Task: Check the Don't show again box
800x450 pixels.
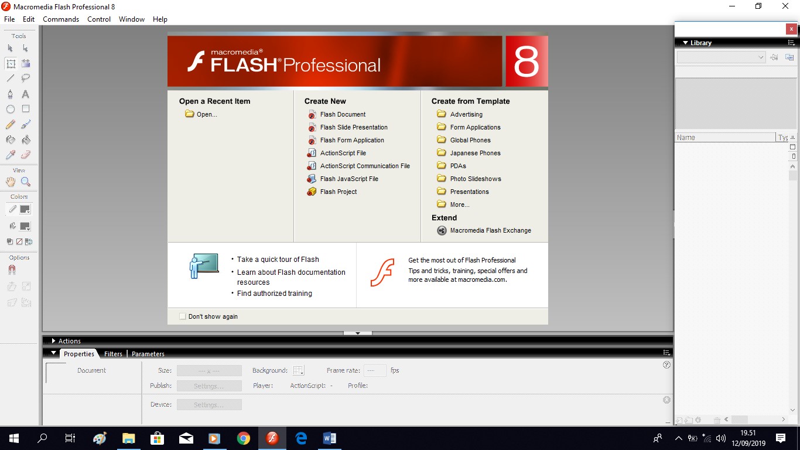Action: [183, 316]
